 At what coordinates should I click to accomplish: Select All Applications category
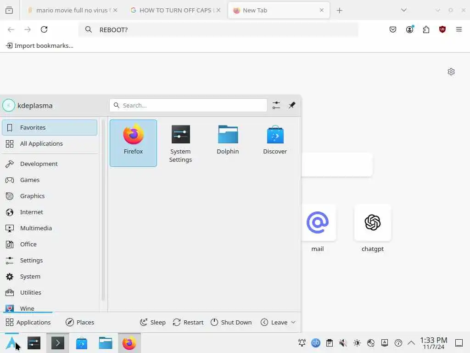pyautogui.click(x=50, y=143)
